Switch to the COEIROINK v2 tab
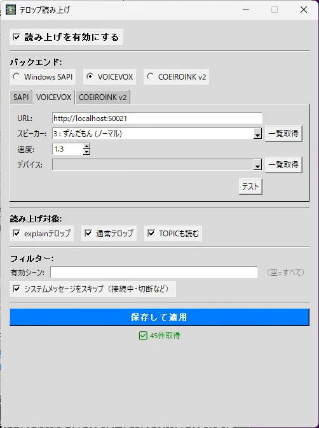The image size is (319, 428). (x=102, y=97)
